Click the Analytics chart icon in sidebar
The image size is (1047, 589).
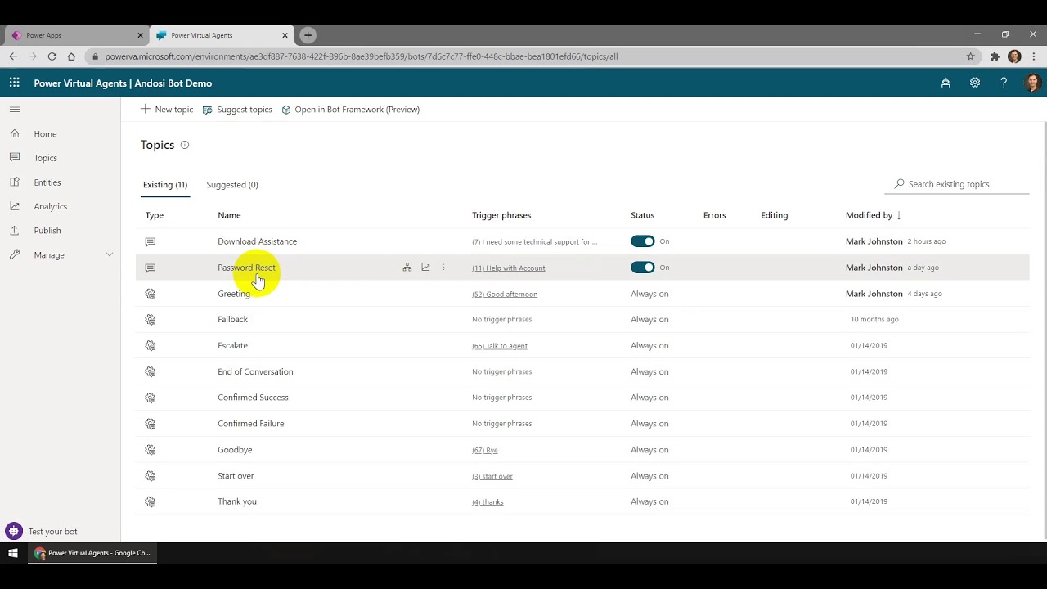[14, 206]
